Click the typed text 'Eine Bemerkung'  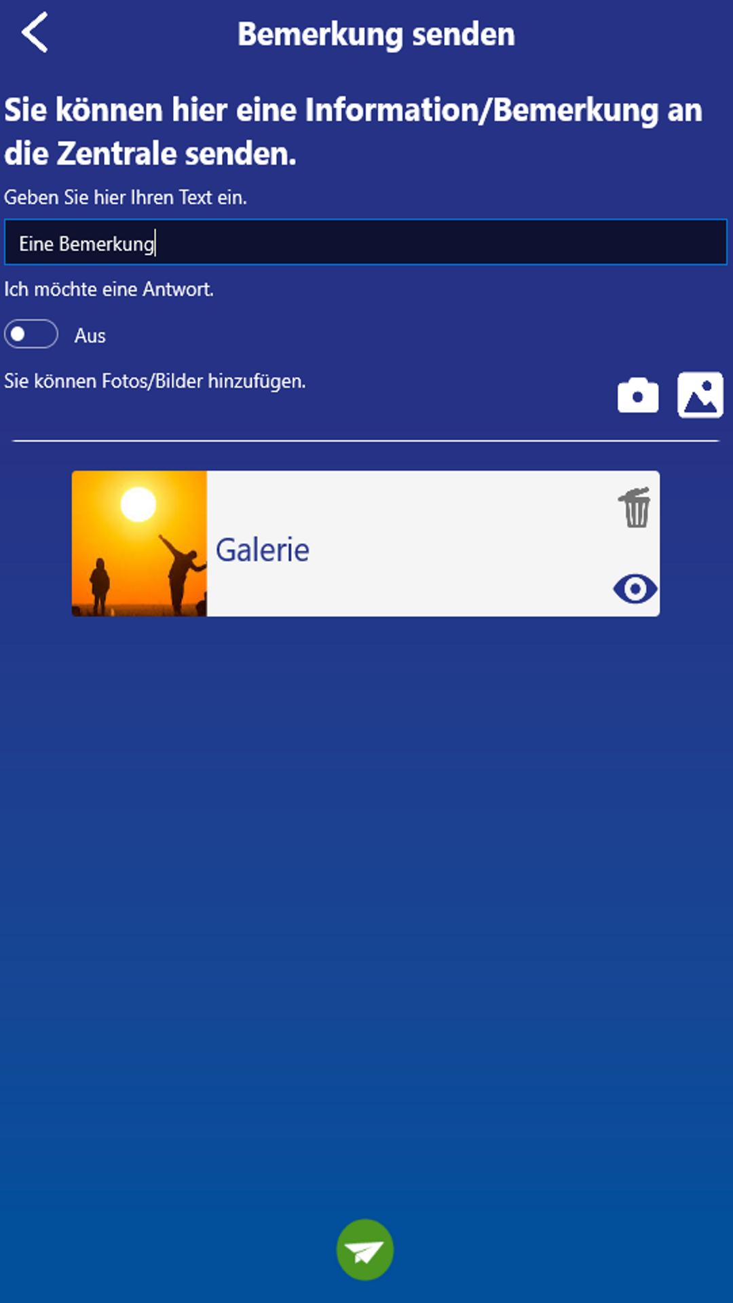tap(87, 244)
